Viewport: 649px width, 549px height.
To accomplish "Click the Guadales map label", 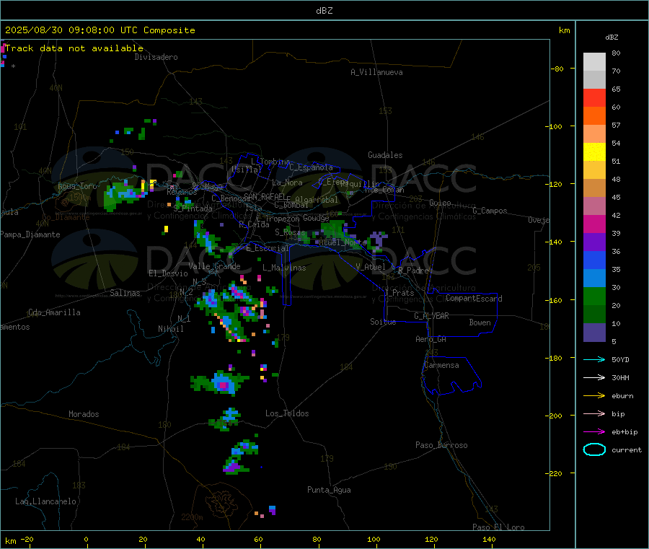I will coord(385,155).
